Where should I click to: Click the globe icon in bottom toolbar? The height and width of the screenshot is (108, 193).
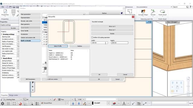139,103
